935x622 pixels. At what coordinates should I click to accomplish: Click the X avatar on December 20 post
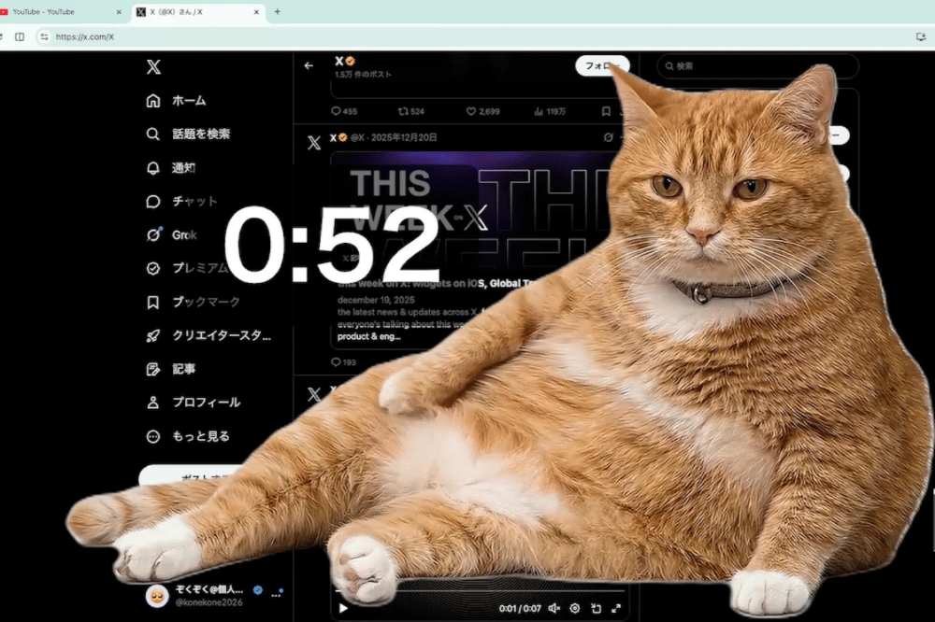(x=314, y=142)
